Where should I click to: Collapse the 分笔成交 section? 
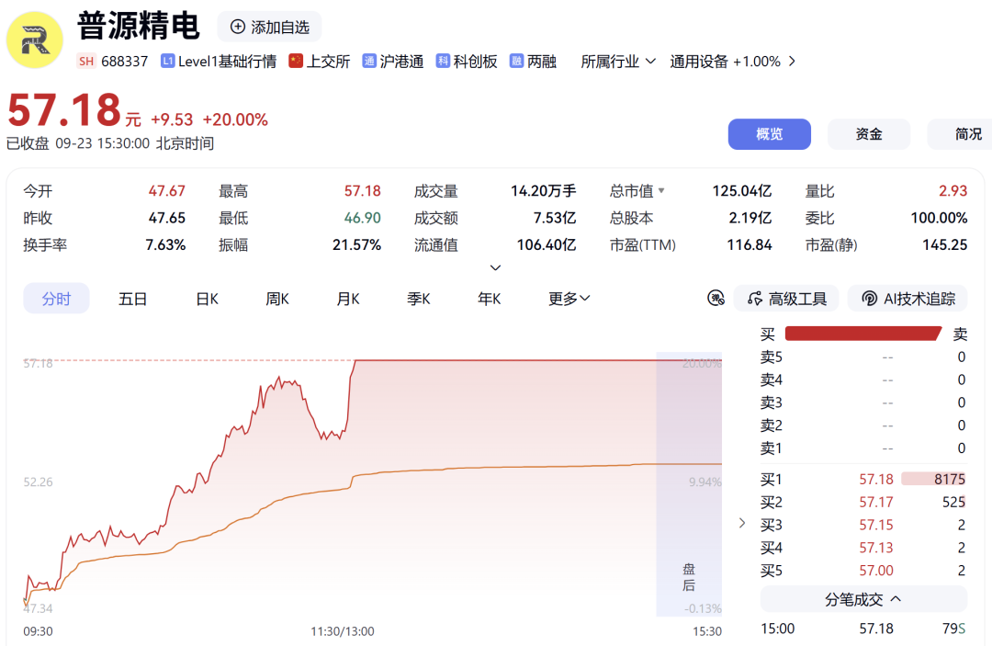tap(863, 599)
